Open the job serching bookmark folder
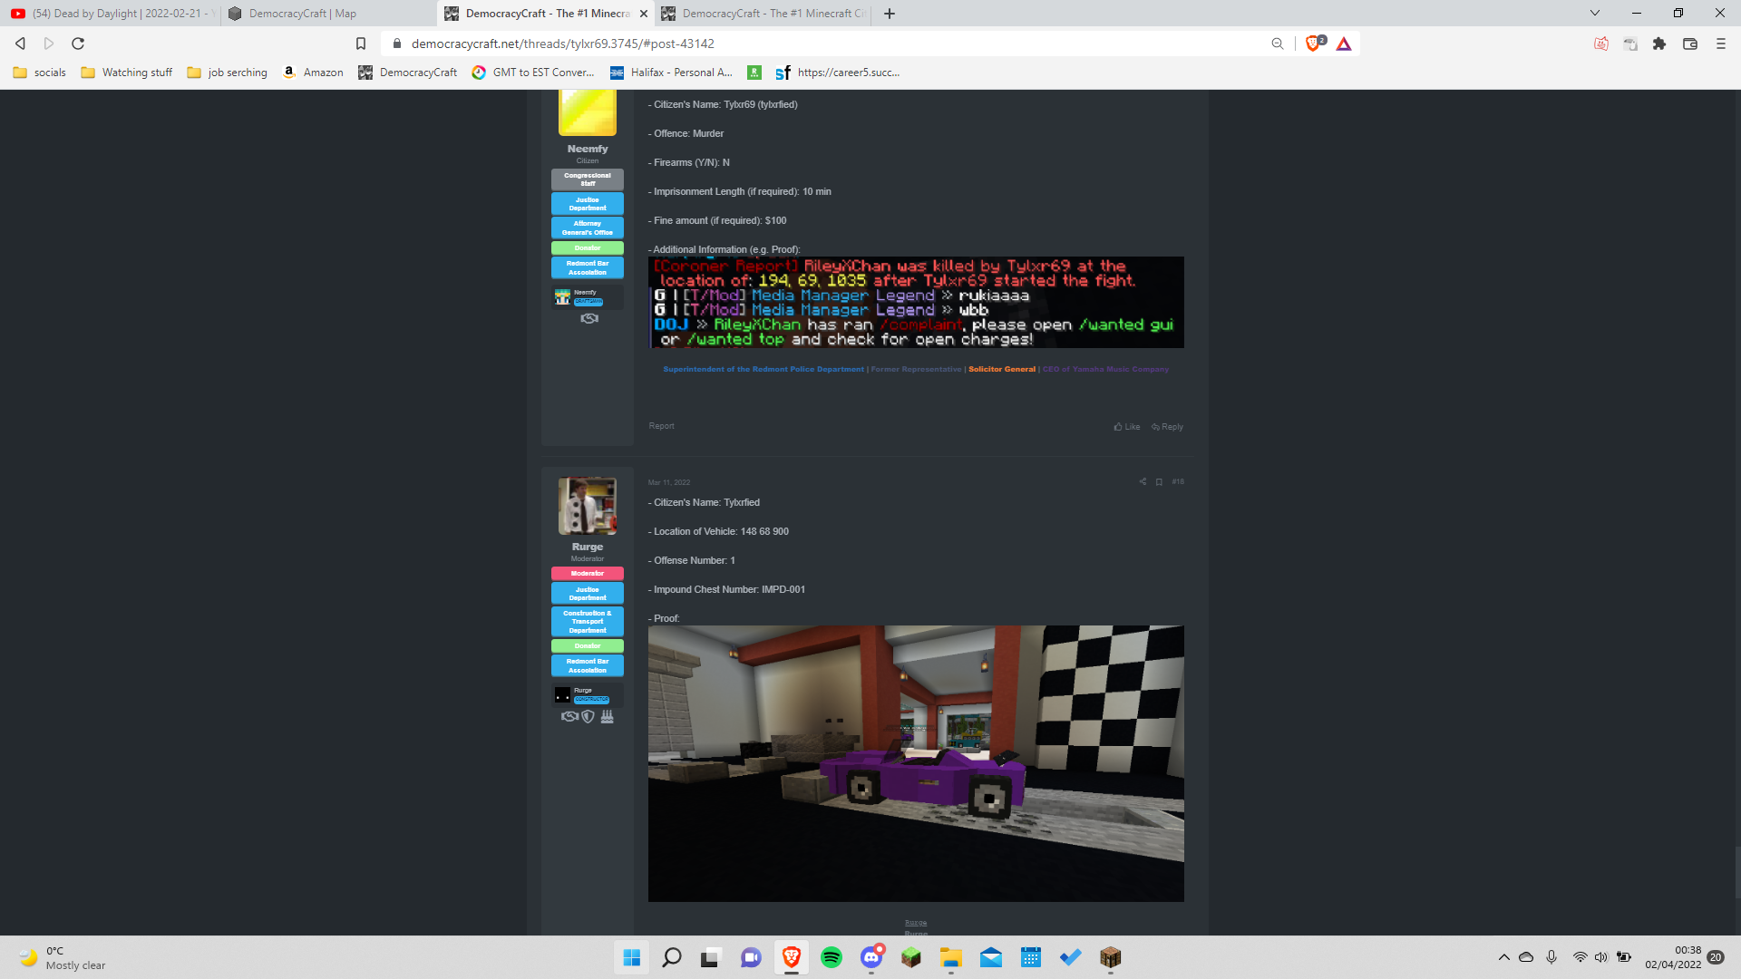 tap(228, 73)
